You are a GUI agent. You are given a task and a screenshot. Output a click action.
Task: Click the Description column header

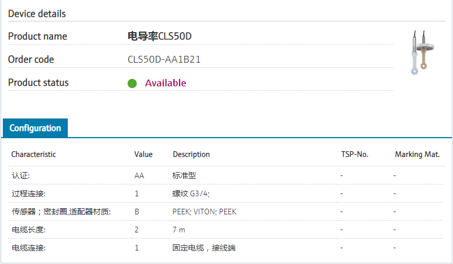[191, 154]
